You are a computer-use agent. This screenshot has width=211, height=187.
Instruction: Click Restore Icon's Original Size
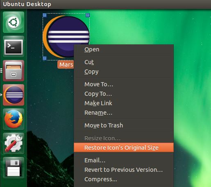coord(124,148)
